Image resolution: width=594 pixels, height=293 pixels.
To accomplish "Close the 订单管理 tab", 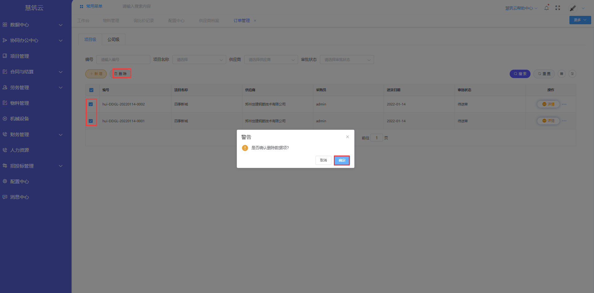I will pyautogui.click(x=255, y=21).
